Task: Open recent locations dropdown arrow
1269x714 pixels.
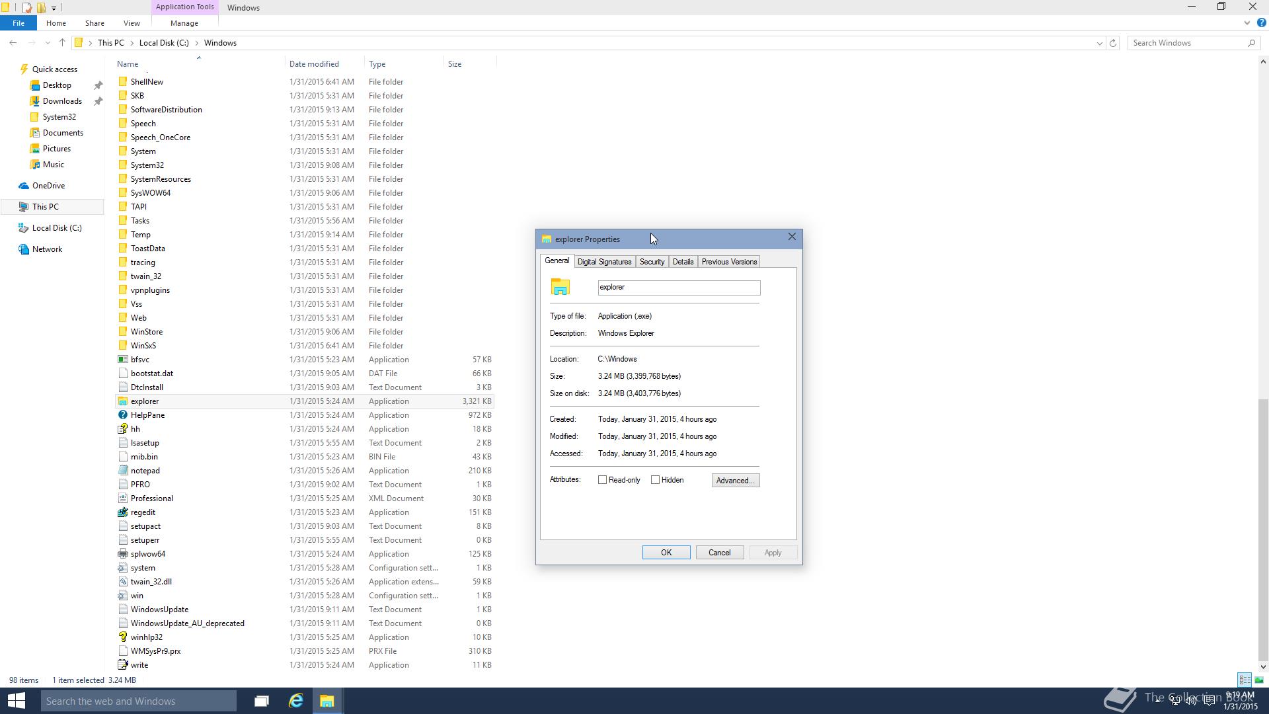Action: (48, 43)
